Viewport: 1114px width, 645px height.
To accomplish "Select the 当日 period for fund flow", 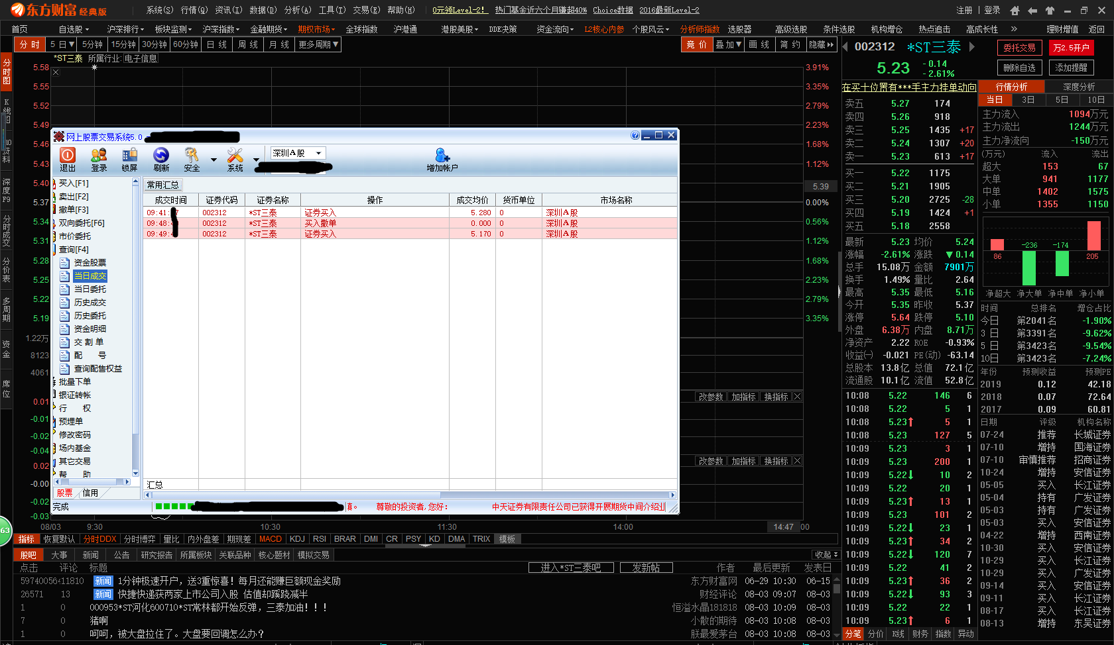I will pos(995,99).
